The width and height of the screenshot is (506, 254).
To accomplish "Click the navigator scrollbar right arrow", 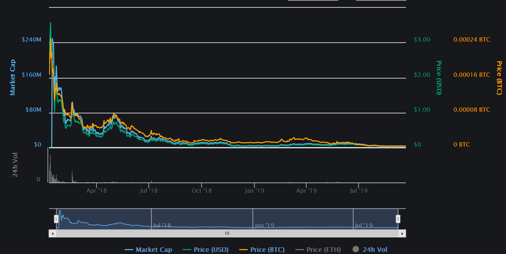I will point(402,233).
